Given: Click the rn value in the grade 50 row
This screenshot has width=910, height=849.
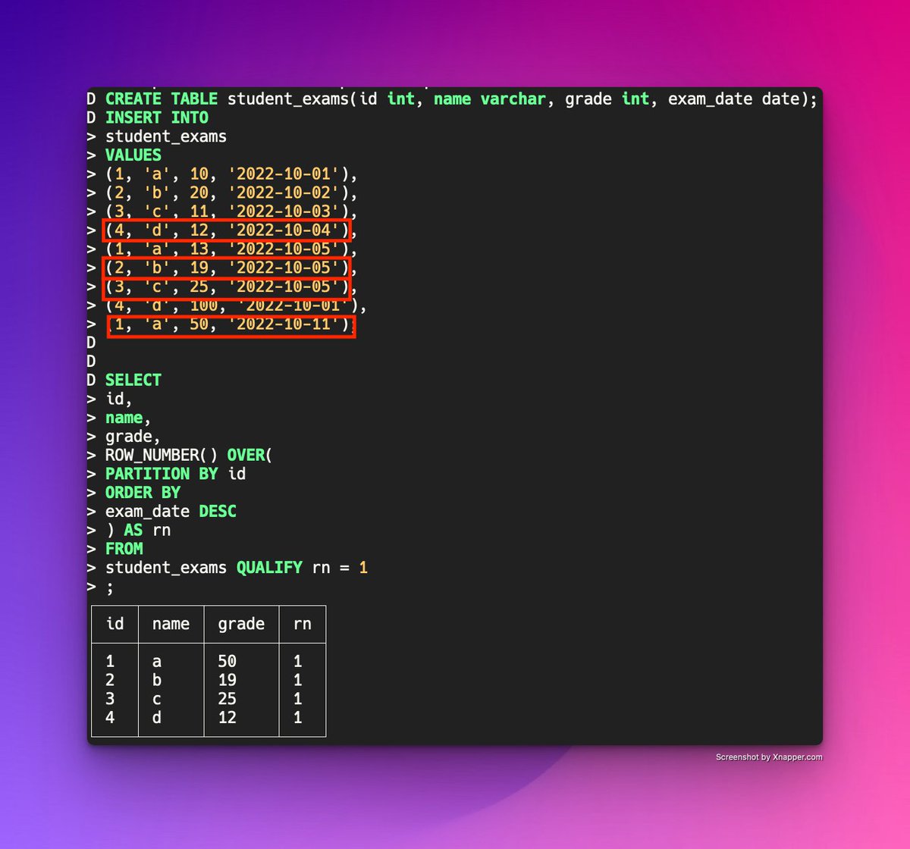Looking at the screenshot, I should 298,662.
